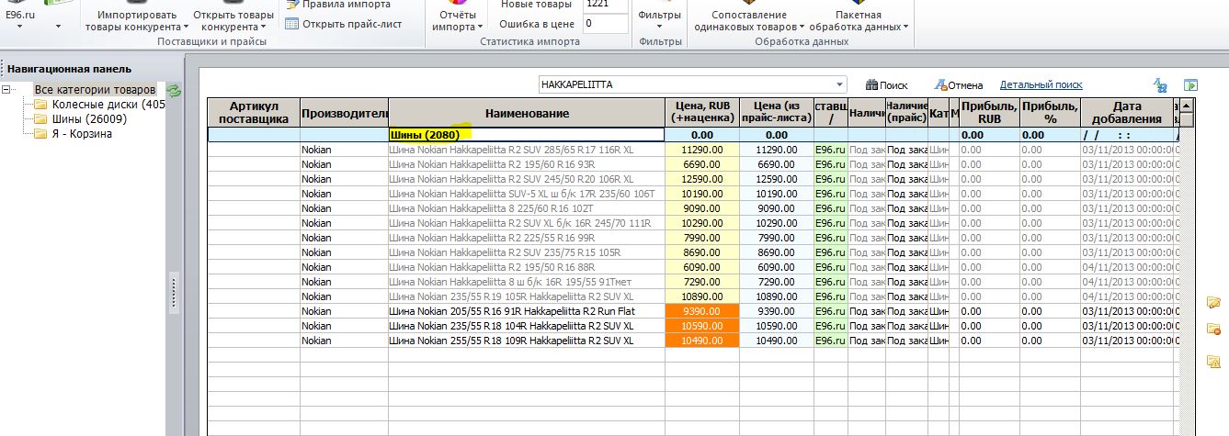Viewport: 1229px width, 436px height.
Task: Select Шины (26009) category in tree
Action: (89, 118)
